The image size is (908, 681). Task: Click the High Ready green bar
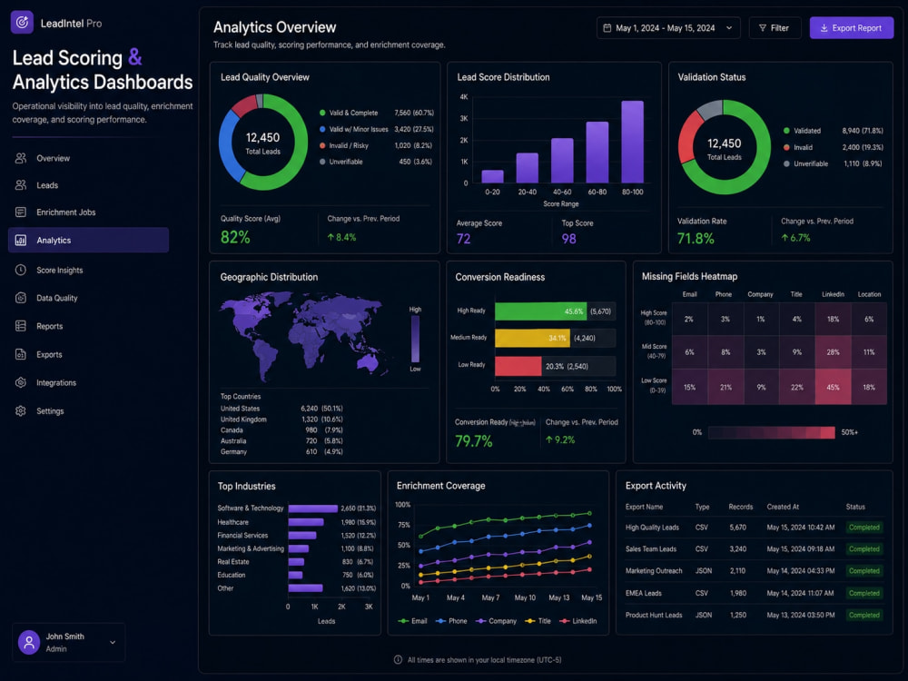540,311
